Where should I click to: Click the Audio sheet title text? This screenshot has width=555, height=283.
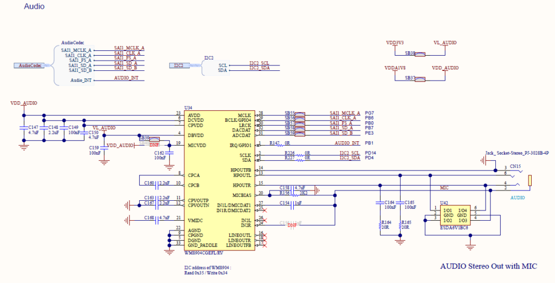point(34,6)
